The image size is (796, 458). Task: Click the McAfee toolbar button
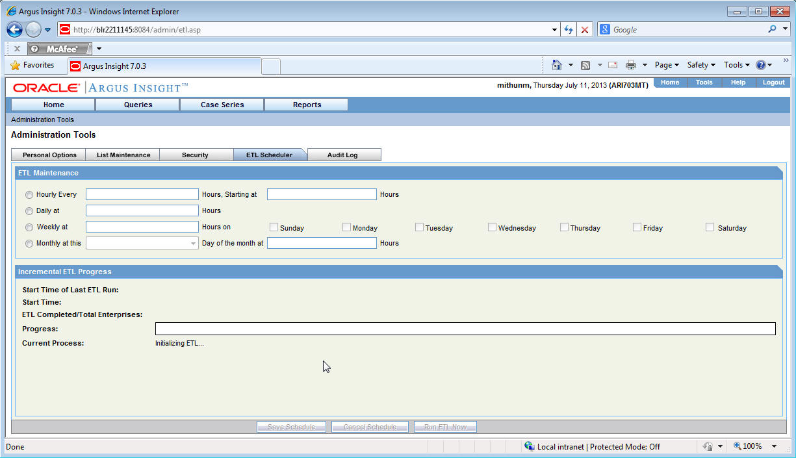tap(60, 49)
